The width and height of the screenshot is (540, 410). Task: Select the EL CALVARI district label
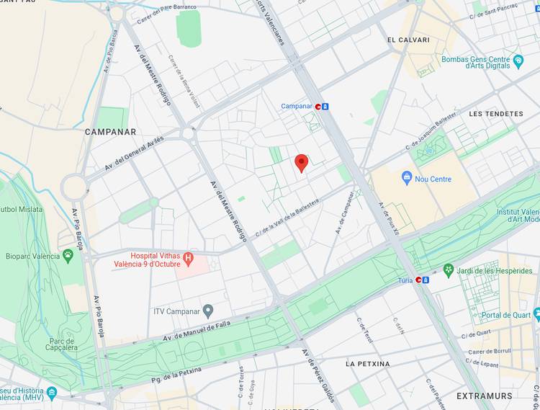pos(408,40)
